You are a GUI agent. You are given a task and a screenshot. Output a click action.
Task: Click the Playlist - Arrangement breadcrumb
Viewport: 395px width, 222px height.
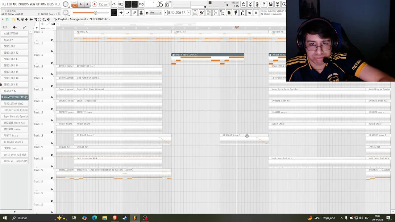[x=72, y=19]
